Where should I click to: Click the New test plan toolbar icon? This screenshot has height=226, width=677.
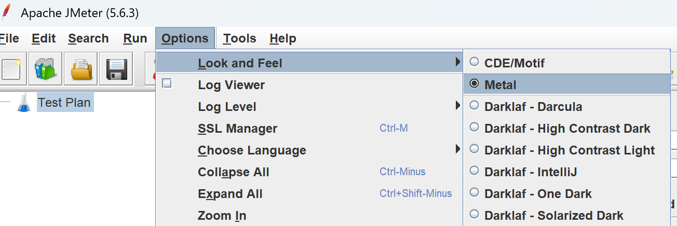(x=11, y=68)
